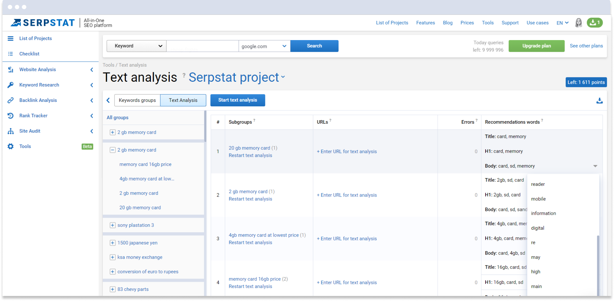Expand the Keyword Research submenu chevron
This screenshot has height=301, width=614.
[x=92, y=85]
